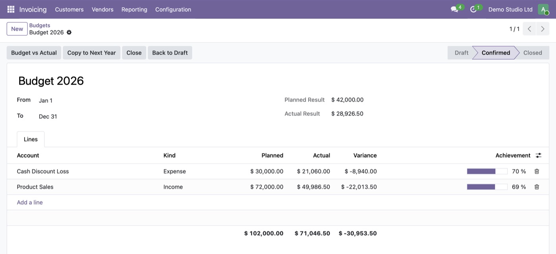This screenshot has width=556, height=254.
Task: Click the Product Sales achievement bar
Action: point(487,187)
